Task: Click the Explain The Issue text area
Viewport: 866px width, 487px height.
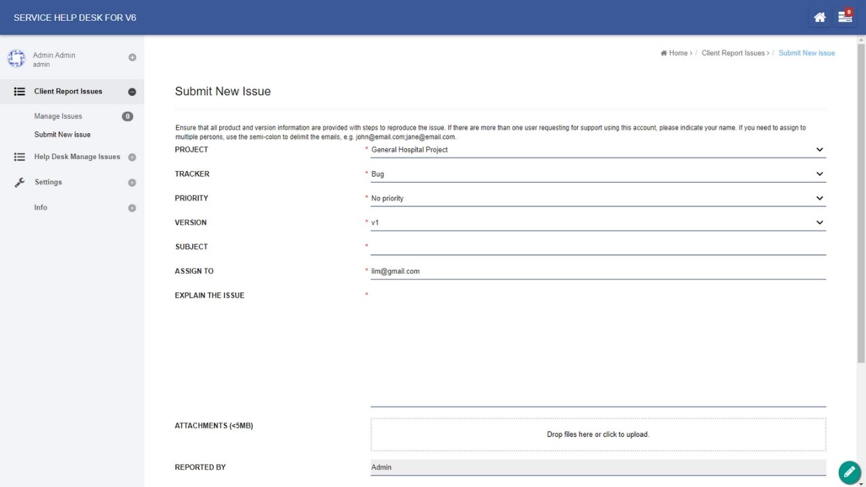Action: [x=598, y=348]
